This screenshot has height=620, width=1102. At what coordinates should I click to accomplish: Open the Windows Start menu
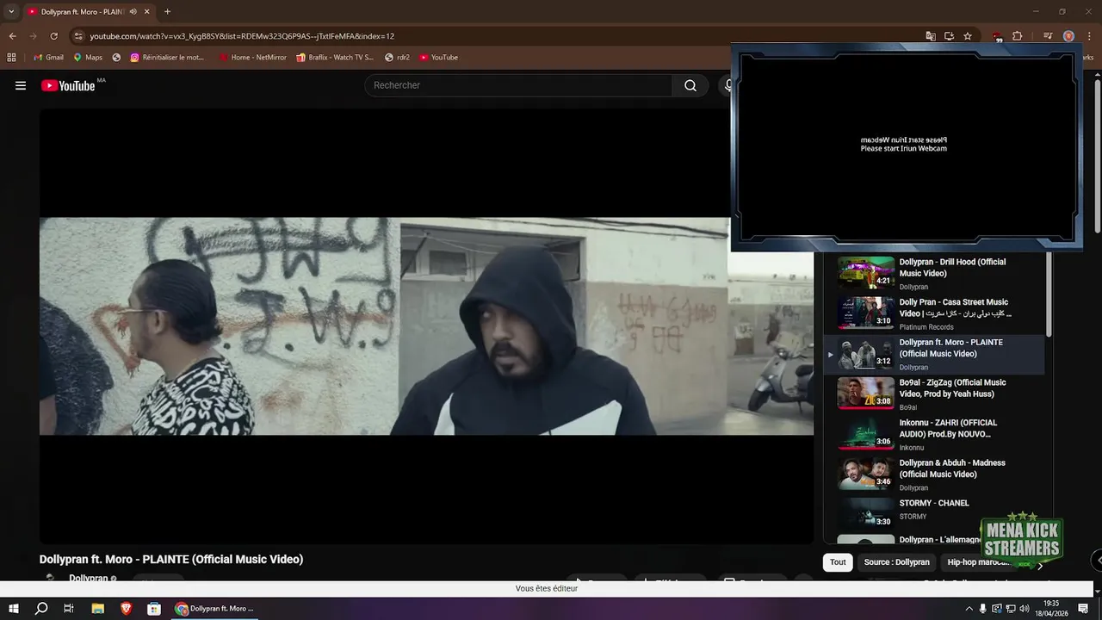14,609
